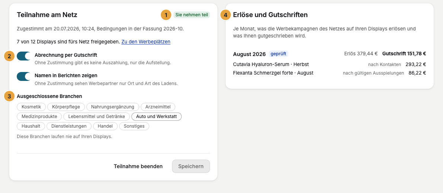The height and width of the screenshot is (193, 443).
Task: Select the Arzneimittel chip
Action: click(158, 107)
